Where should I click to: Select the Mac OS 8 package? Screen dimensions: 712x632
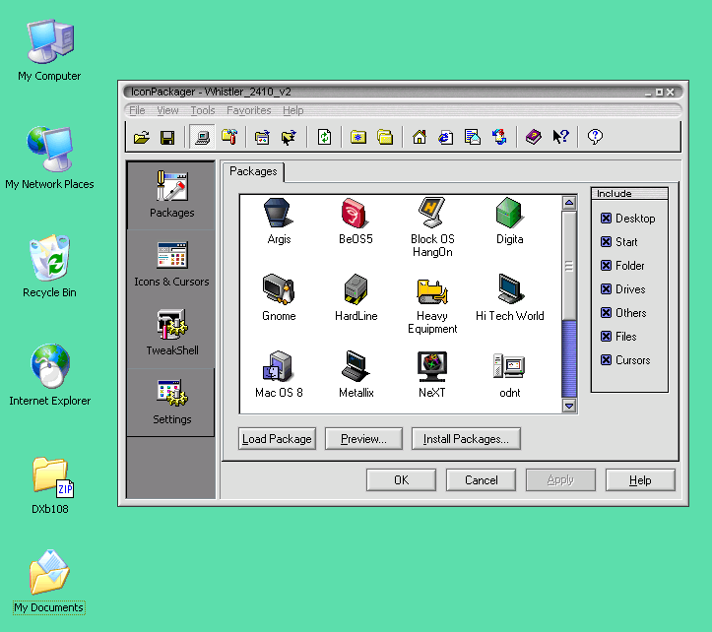pyautogui.click(x=279, y=374)
